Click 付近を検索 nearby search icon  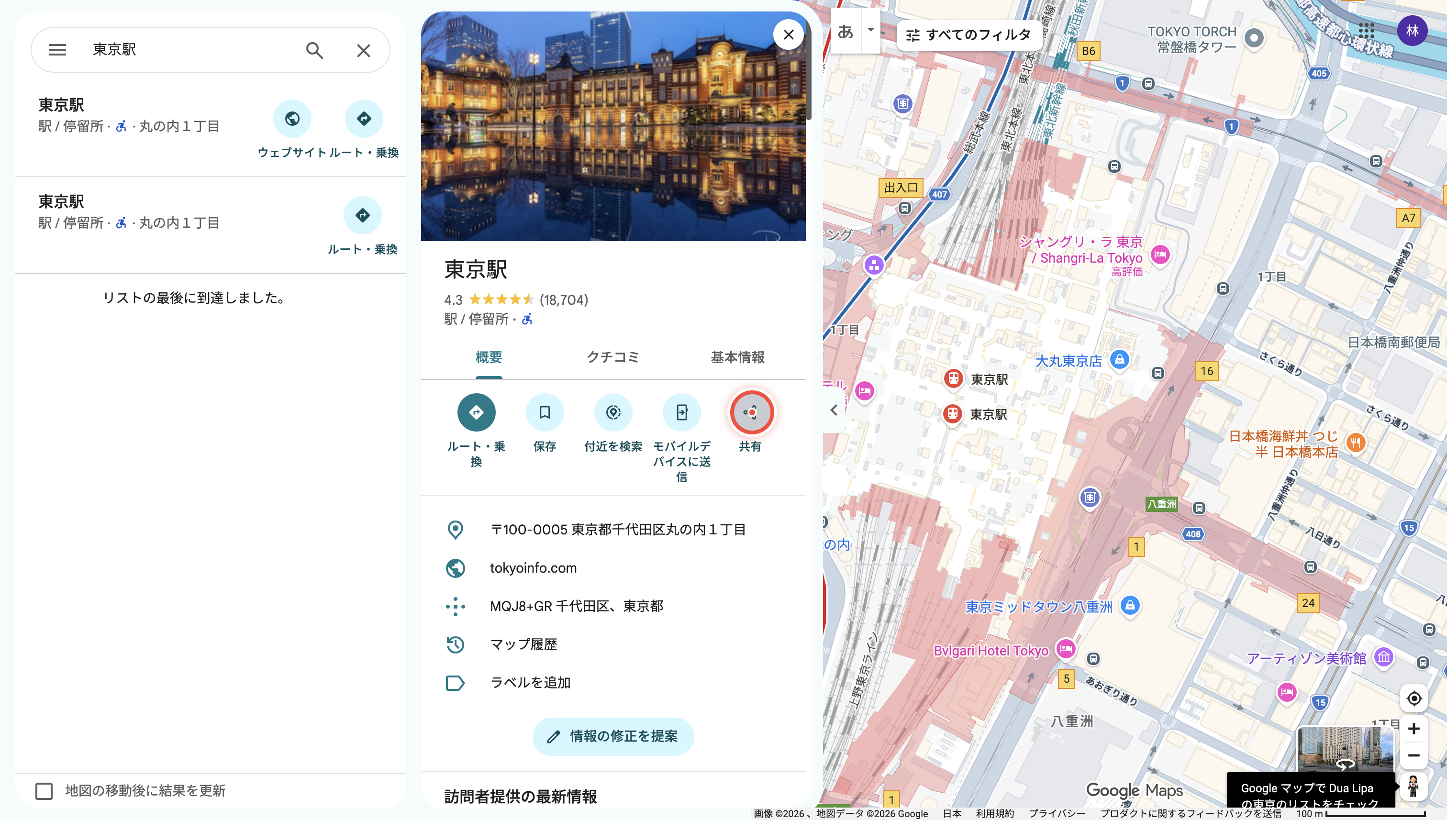click(x=613, y=412)
